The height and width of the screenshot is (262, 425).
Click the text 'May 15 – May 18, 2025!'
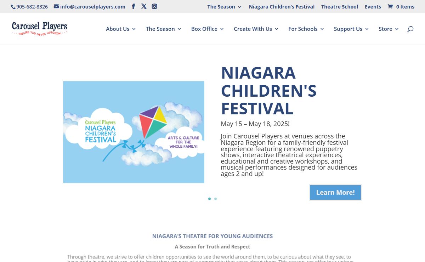(255, 124)
